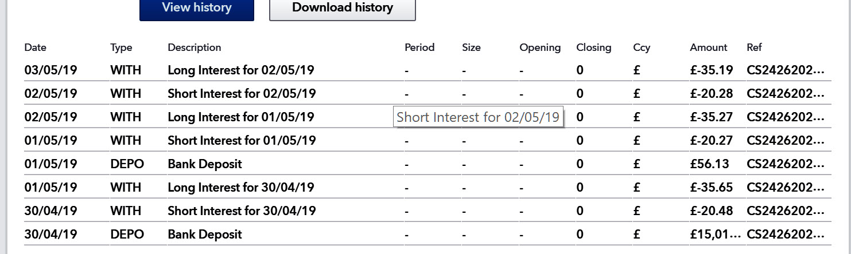
Task: Select the Bank Deposit row of £56.13
Action: tap(205, 164)
